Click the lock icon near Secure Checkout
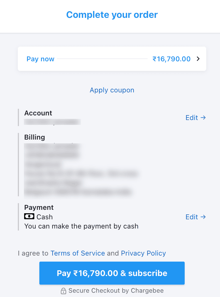 coord(63,291)
